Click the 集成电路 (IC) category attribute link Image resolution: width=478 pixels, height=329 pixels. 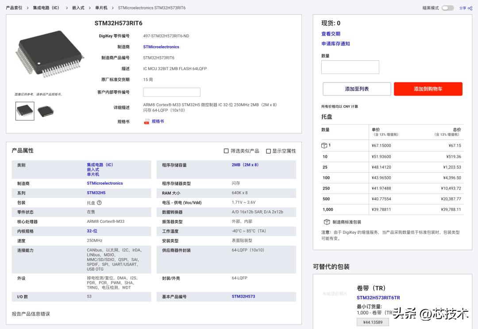click(x=100, y=165)
